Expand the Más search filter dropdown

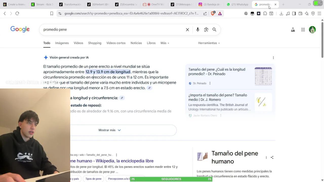click(165, 43)
